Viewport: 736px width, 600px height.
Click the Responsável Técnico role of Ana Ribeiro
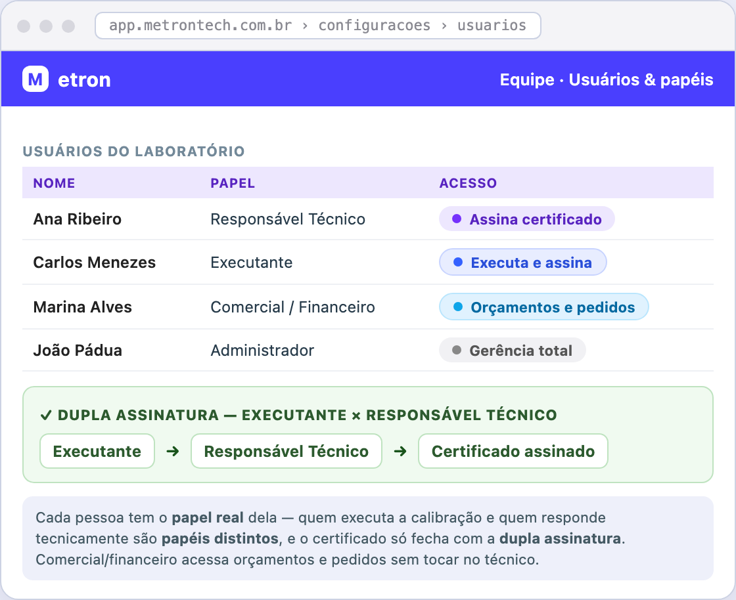(288, 219)
